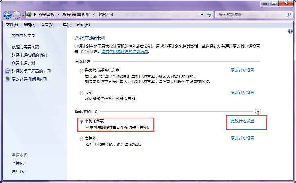Image resolution: width=296 pixels, height=183 pixels.
Task: Select the 高性能 radio button
Action: click(x=81, y=139)
